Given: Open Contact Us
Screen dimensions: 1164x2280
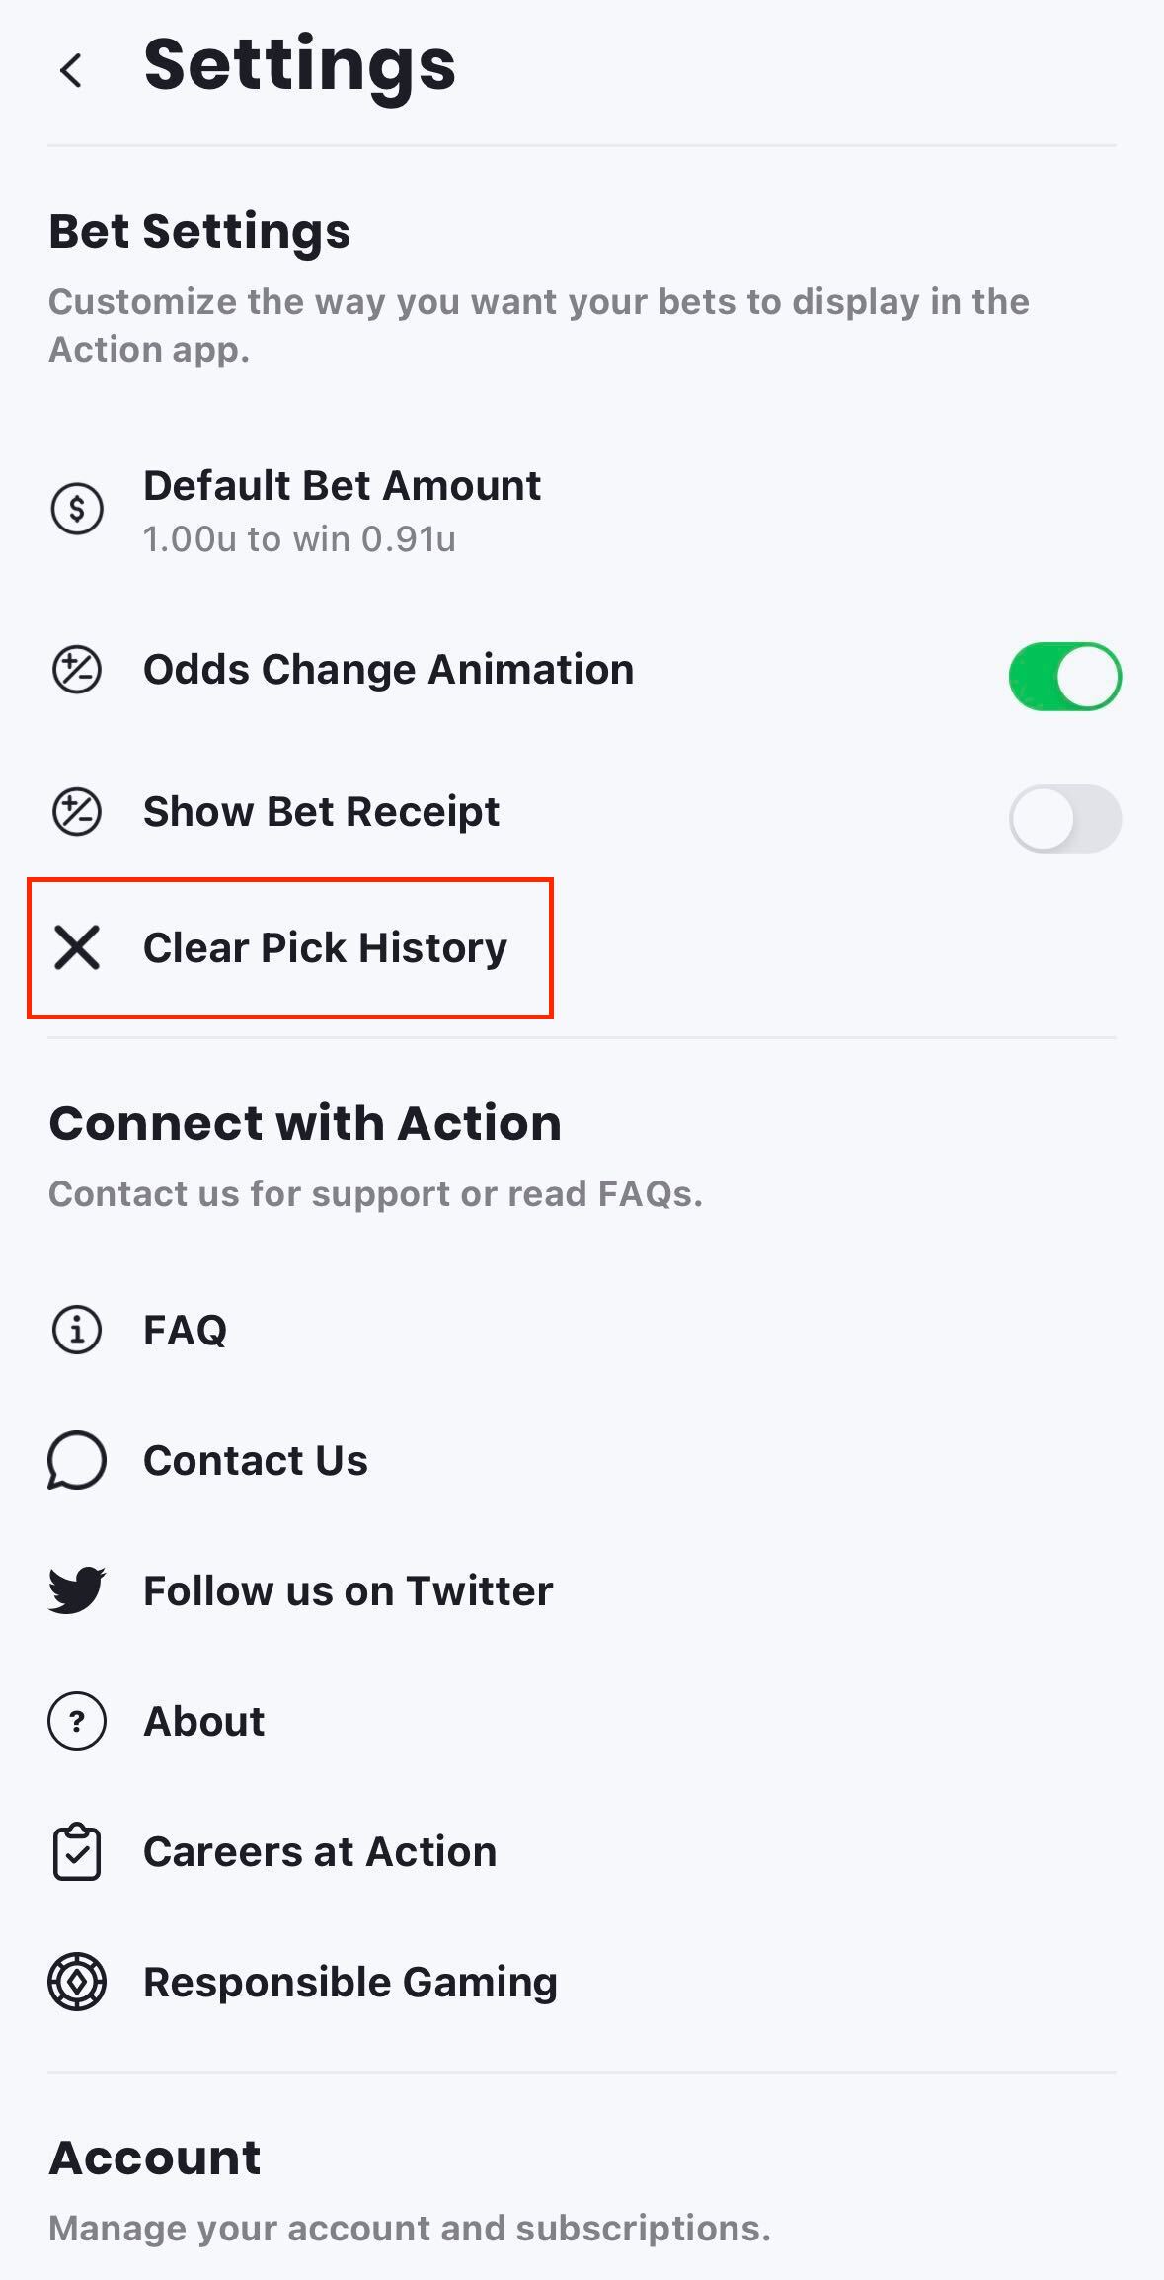Looking at the screenshot, I should click(x=256, y=1460).
